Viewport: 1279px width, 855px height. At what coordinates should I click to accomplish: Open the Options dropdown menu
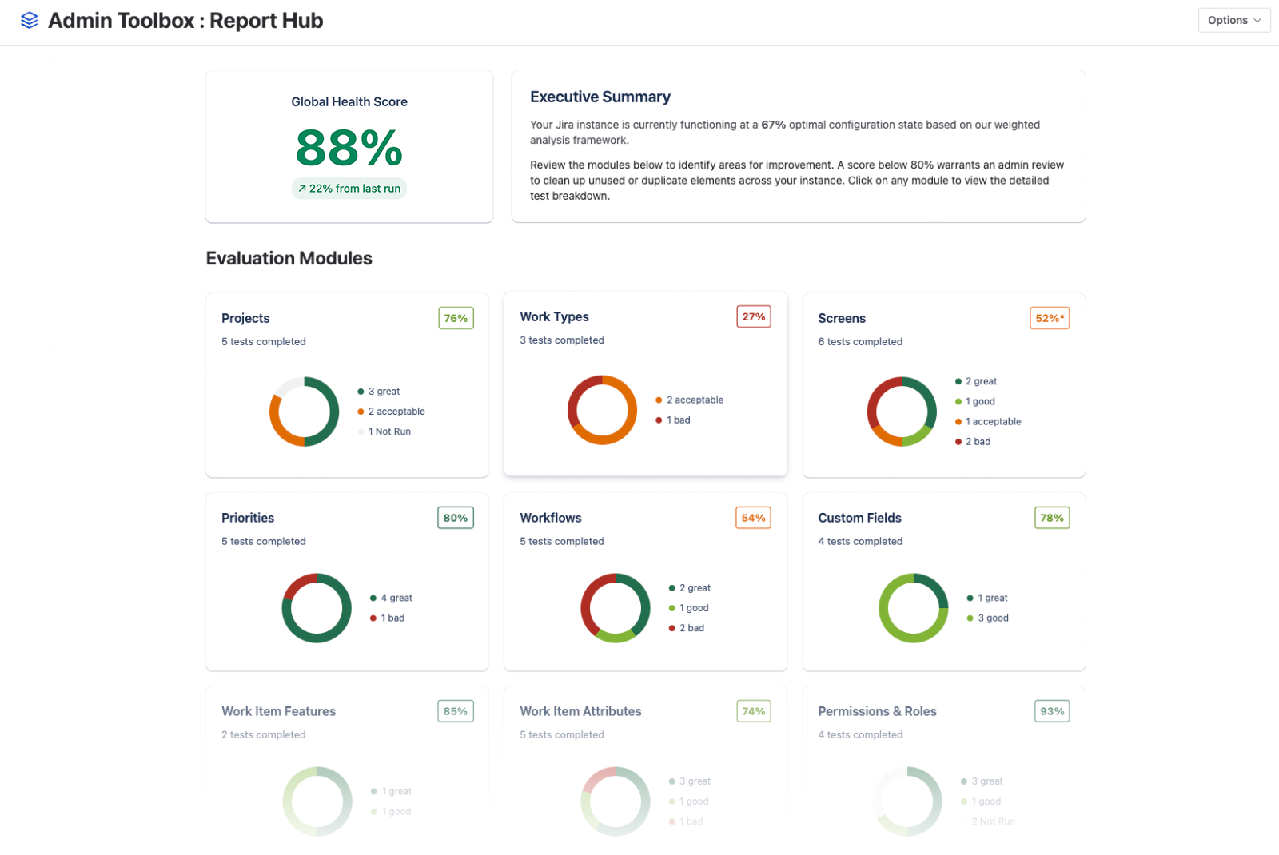pyautogui.click(x=1233, y=20)
